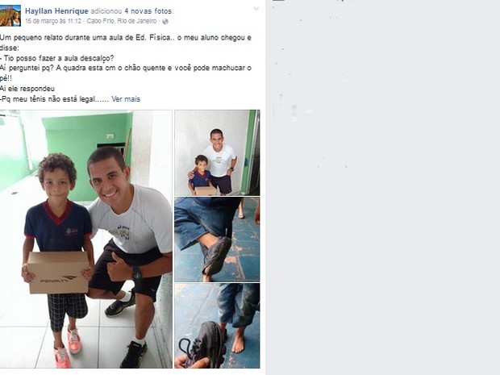Open the photo of barefoot boy with shoe

[x=217, y=326]
